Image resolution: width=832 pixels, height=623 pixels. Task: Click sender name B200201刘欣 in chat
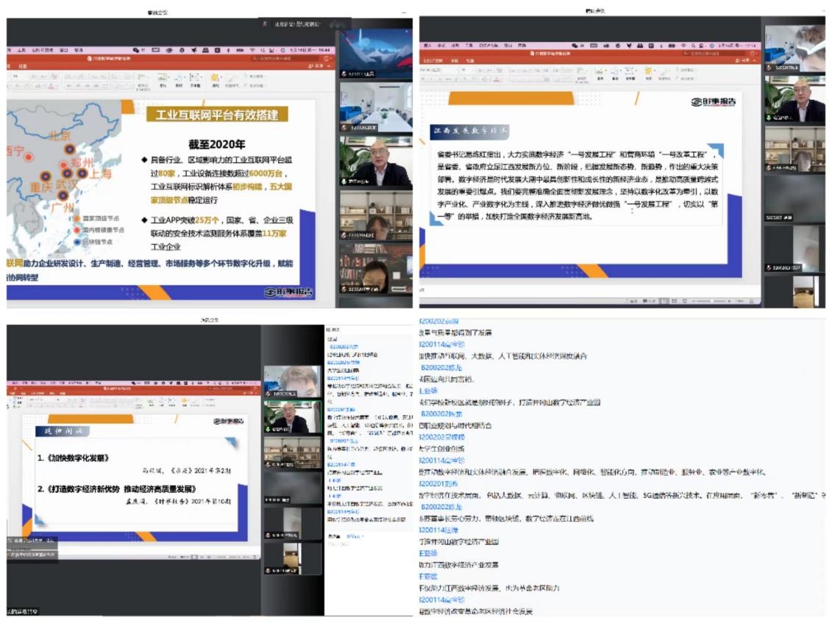click(439, 483)
